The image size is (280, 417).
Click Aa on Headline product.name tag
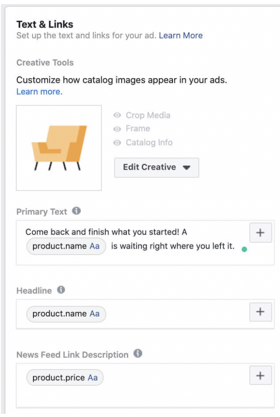94,313
